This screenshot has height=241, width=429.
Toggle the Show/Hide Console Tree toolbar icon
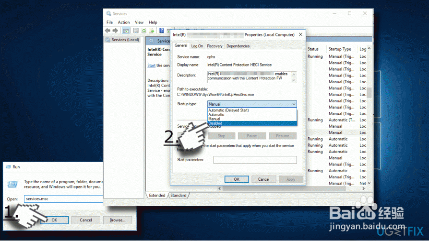point(126,31)
